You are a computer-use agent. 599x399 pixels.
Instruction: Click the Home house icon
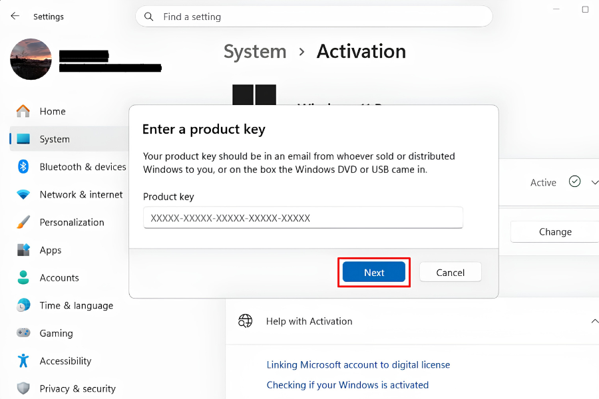click(23, 111)
